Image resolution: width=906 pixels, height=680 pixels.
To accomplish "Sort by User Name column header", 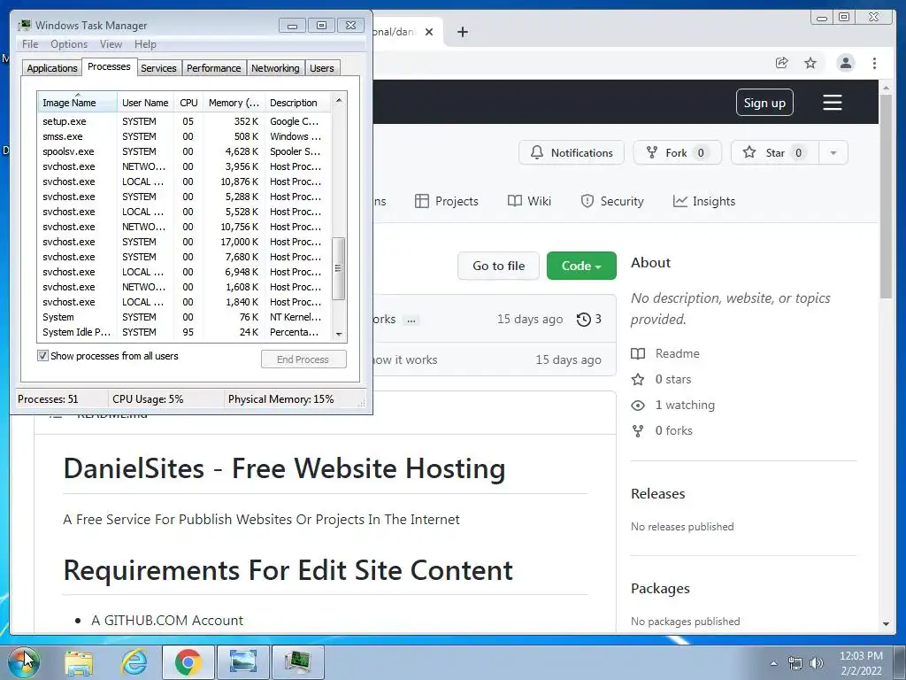I will (x=146, y=103).
